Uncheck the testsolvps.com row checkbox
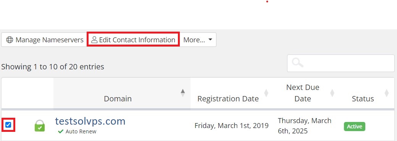The height and width of the screenshot is (141, 397). coord(8,125)
